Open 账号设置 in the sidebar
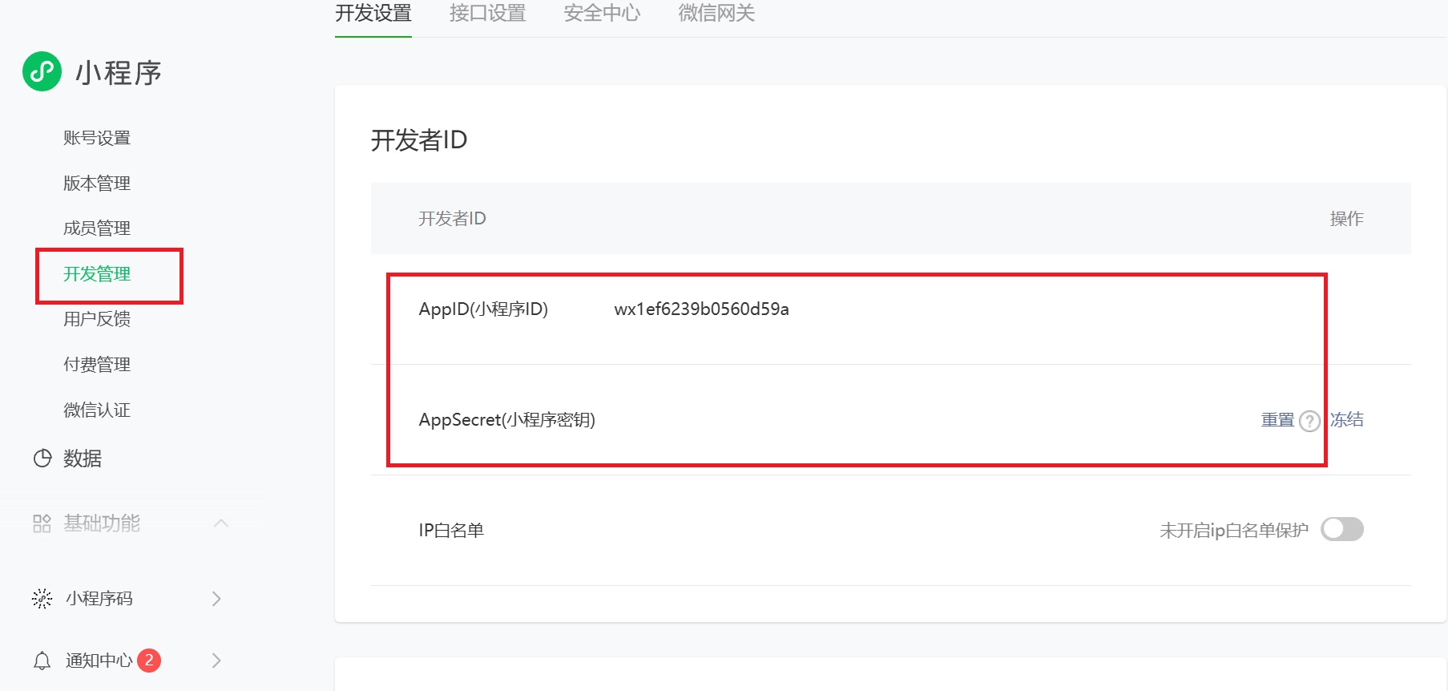This screenshot has width=1448, height=691. (97, 138)
